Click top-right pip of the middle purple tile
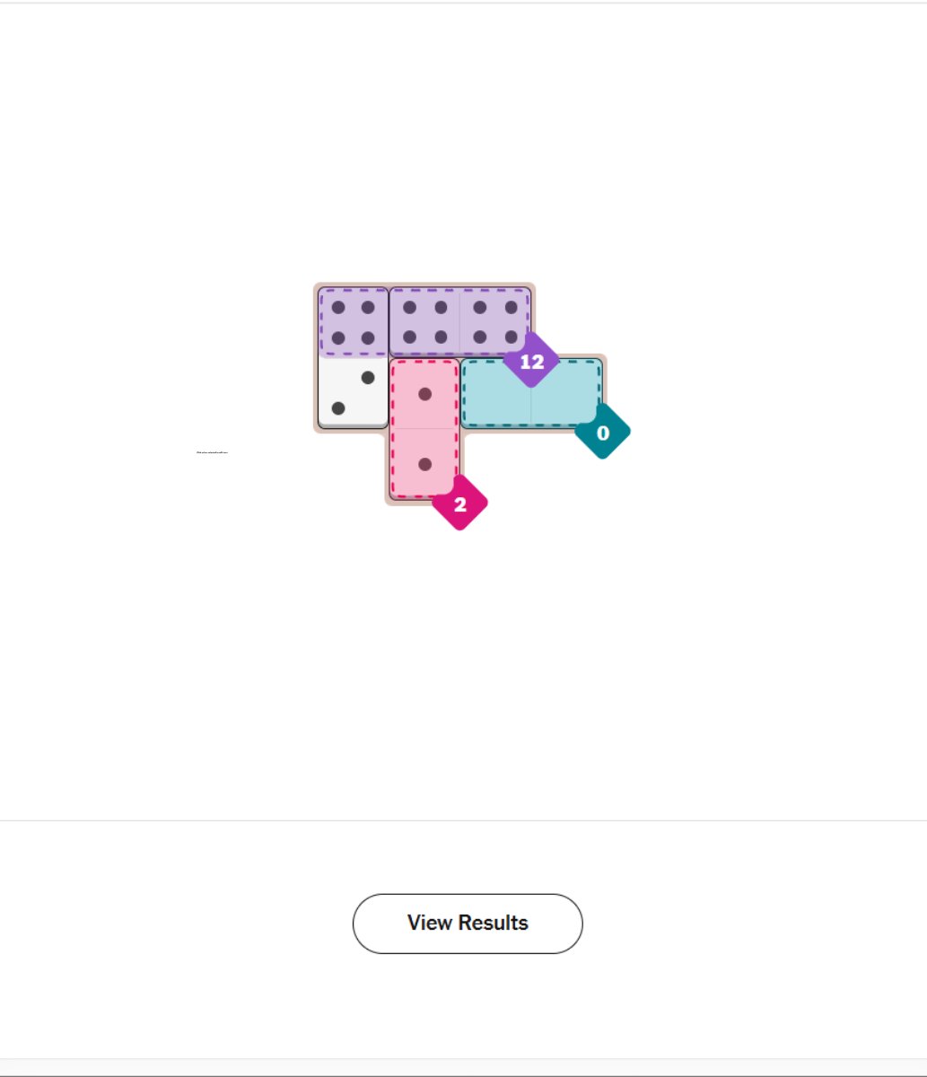Screen dimensions: 927x1077 (x=441, y=308)
